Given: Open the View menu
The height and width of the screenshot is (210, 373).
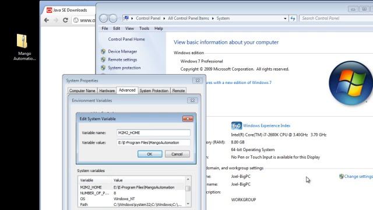Looking at the screenshot, I should pos(129,29).
